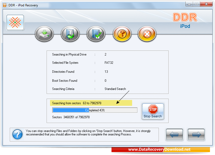Click the 'Directories Found' label
Viewport: 215px width, 155px height.
click(63, 72)
